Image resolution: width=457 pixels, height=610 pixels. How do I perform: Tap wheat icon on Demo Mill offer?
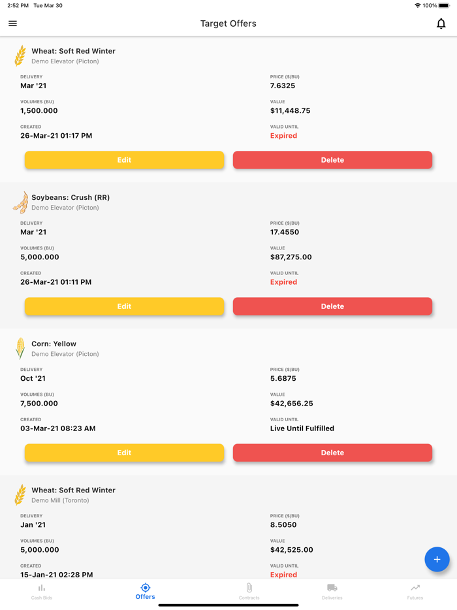point(20,495)
